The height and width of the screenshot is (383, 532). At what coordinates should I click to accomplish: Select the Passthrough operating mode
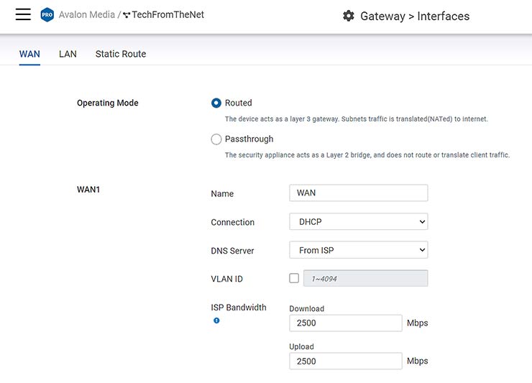tap(216, 139)
